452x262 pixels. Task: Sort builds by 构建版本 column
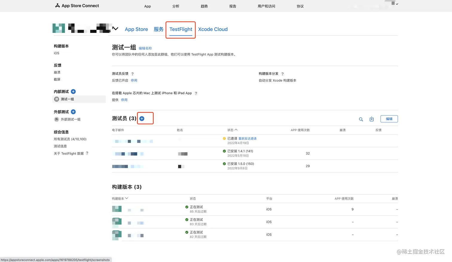pyautogui.click(x=120, y=199)
